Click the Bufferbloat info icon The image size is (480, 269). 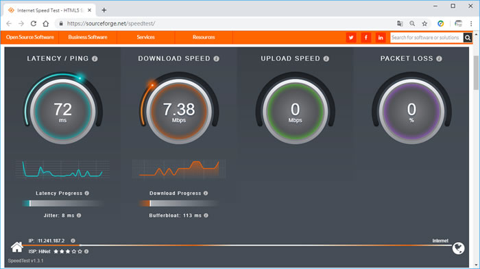[x=206, y=215]
